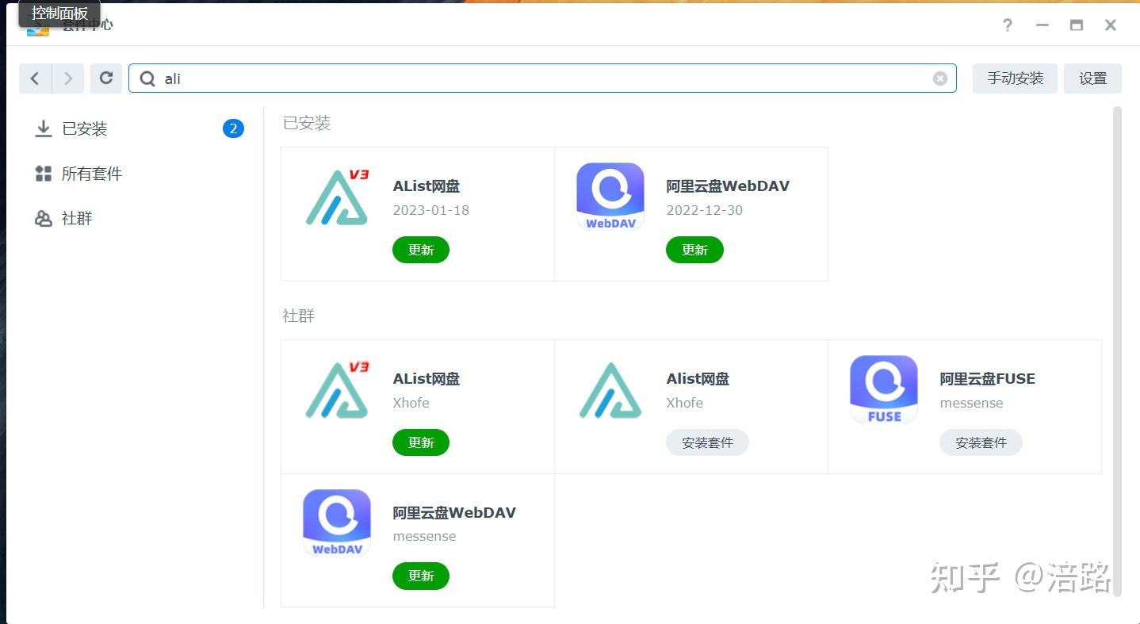Click the 已安装 section heading in results
Screen dimensions: 1140x624
(x=307, y=123)
